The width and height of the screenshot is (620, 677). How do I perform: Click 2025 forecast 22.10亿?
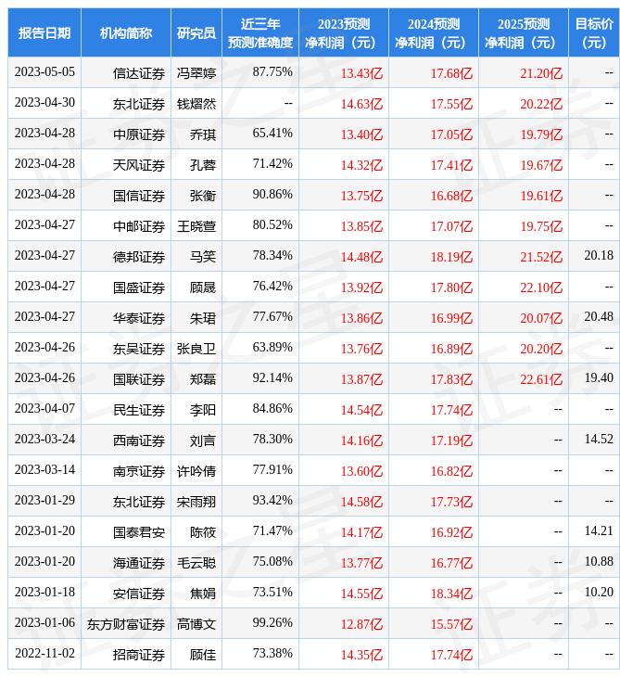541,288
